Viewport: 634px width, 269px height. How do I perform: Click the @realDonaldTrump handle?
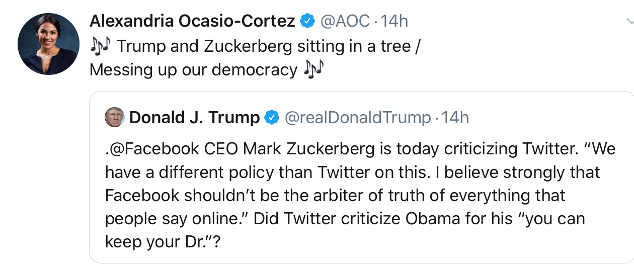pos(357,118)
